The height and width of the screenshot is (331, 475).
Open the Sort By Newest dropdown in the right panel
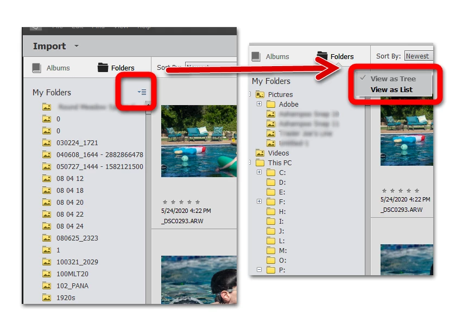(x=419, y=56)
